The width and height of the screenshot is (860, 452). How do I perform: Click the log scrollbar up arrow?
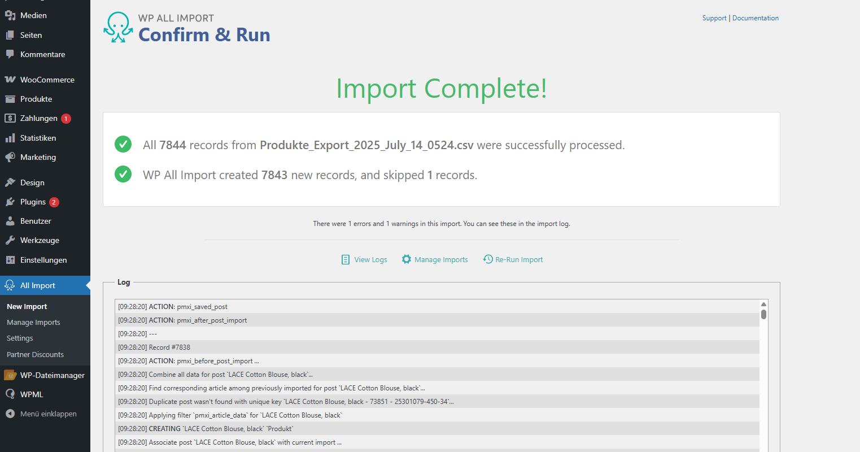763,304
